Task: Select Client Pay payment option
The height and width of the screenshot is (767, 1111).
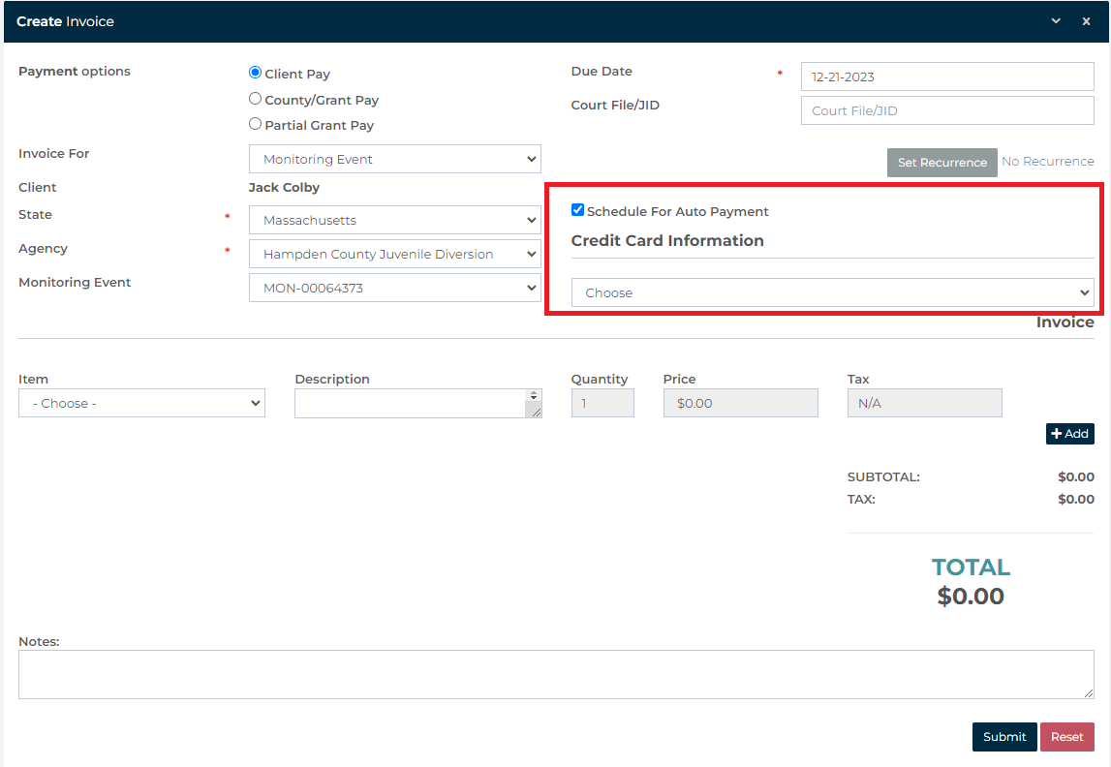Action: (255, 73)
